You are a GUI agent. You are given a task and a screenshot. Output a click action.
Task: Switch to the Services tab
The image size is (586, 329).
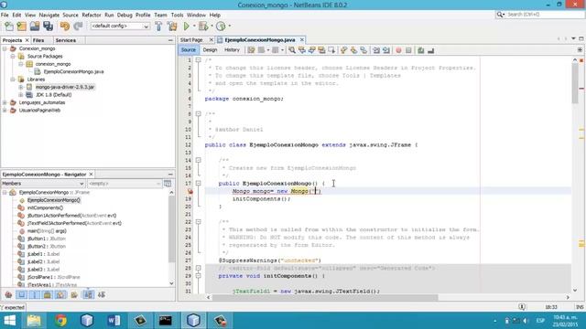coord(65,40)
